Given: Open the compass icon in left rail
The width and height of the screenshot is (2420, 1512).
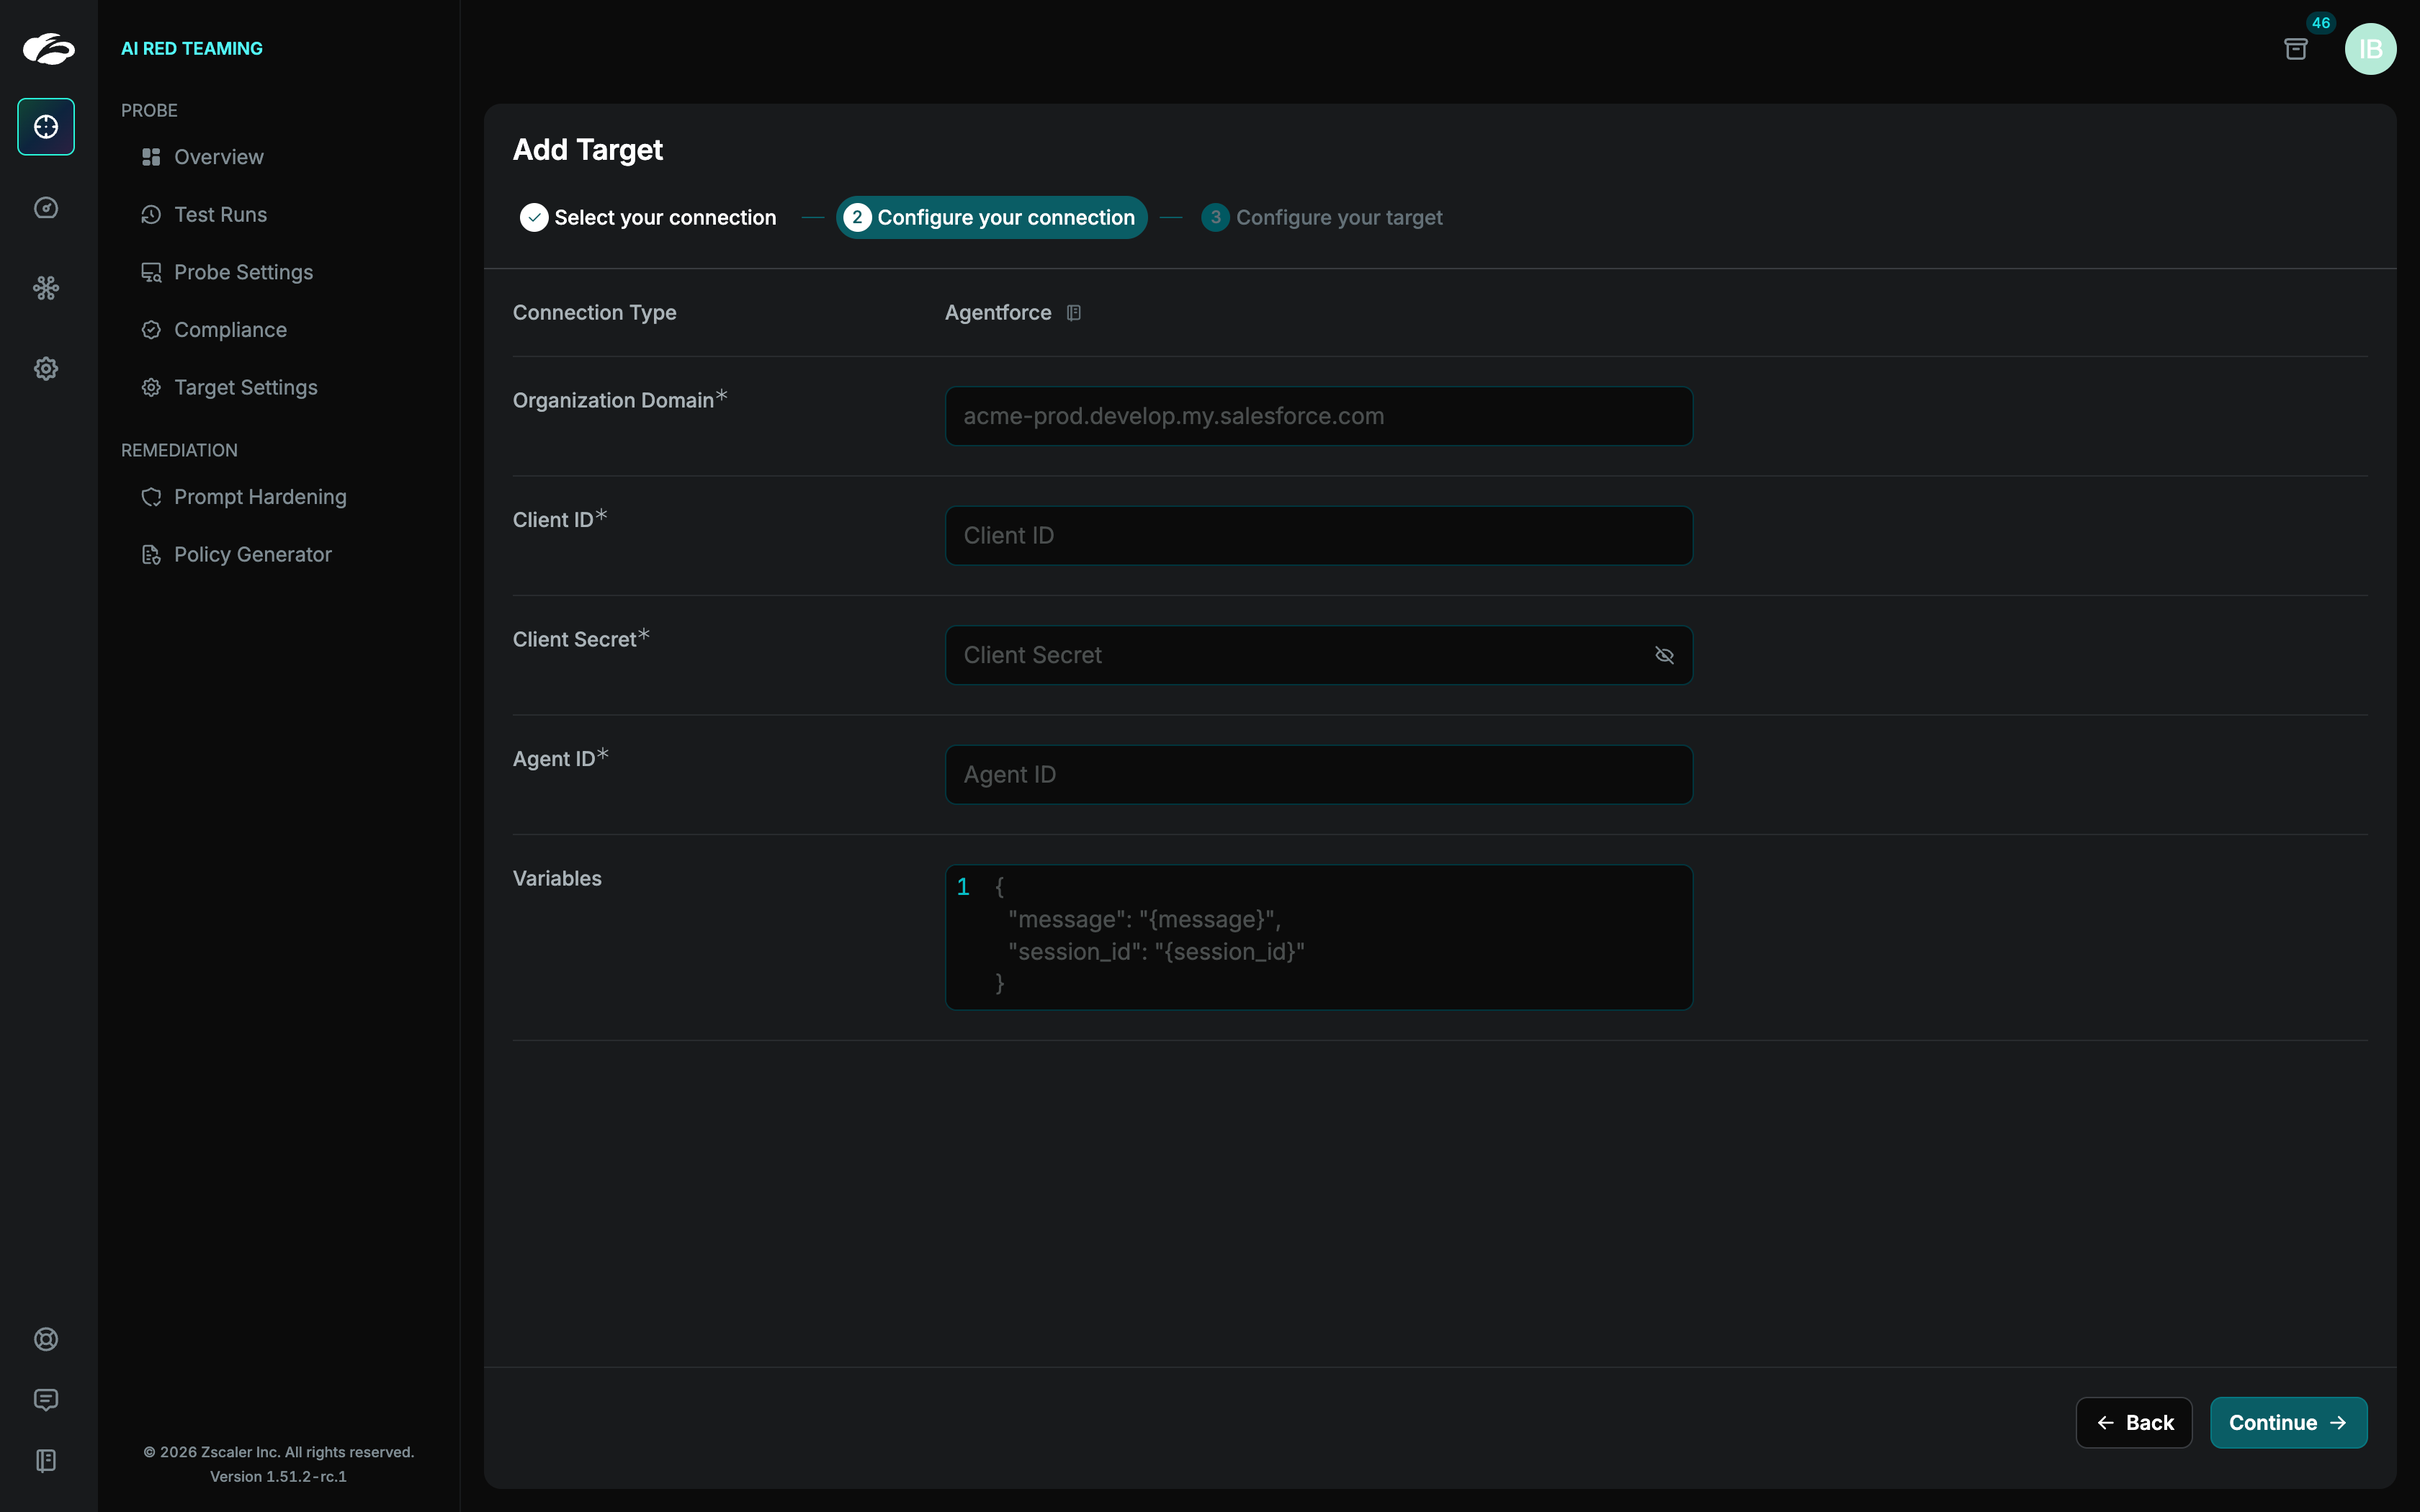Looking at the screenshot, I should pyautogui.click(x=46, y=208).
